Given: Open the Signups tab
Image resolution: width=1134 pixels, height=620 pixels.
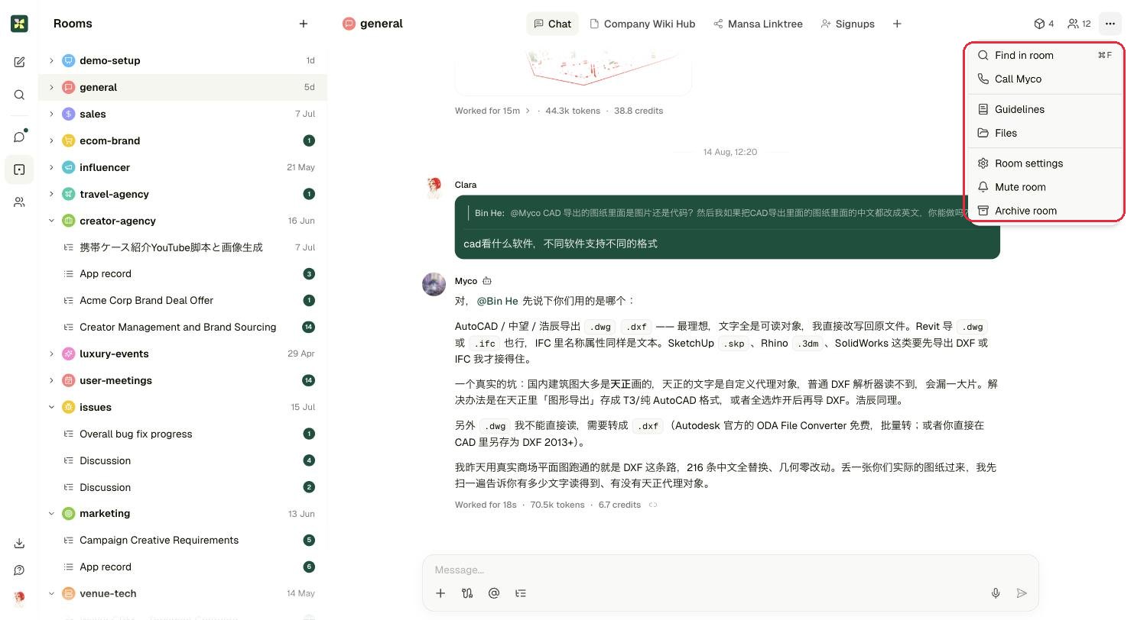Looking at the screenshot, I should point(847,24).
